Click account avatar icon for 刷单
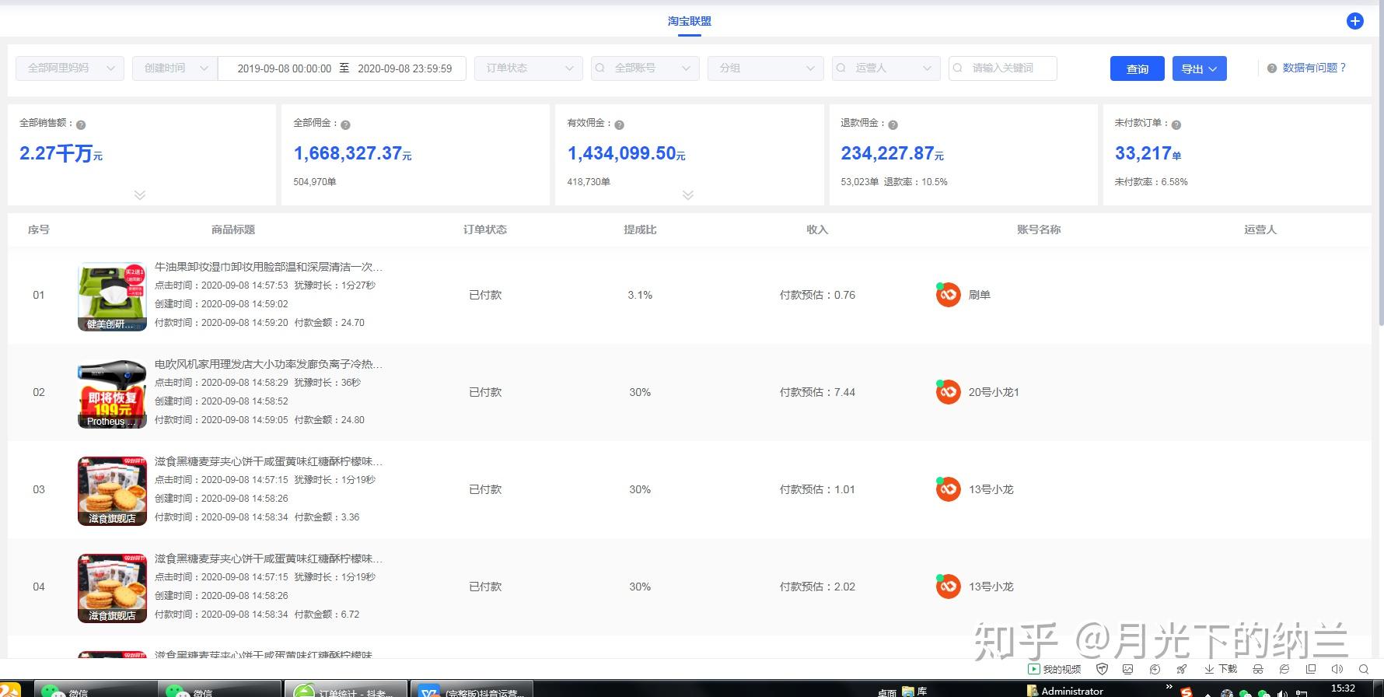 coord(948,295)
